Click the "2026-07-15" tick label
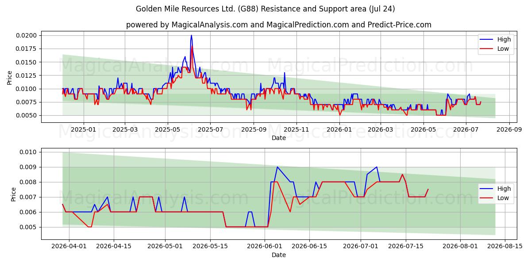 [405, 246]
